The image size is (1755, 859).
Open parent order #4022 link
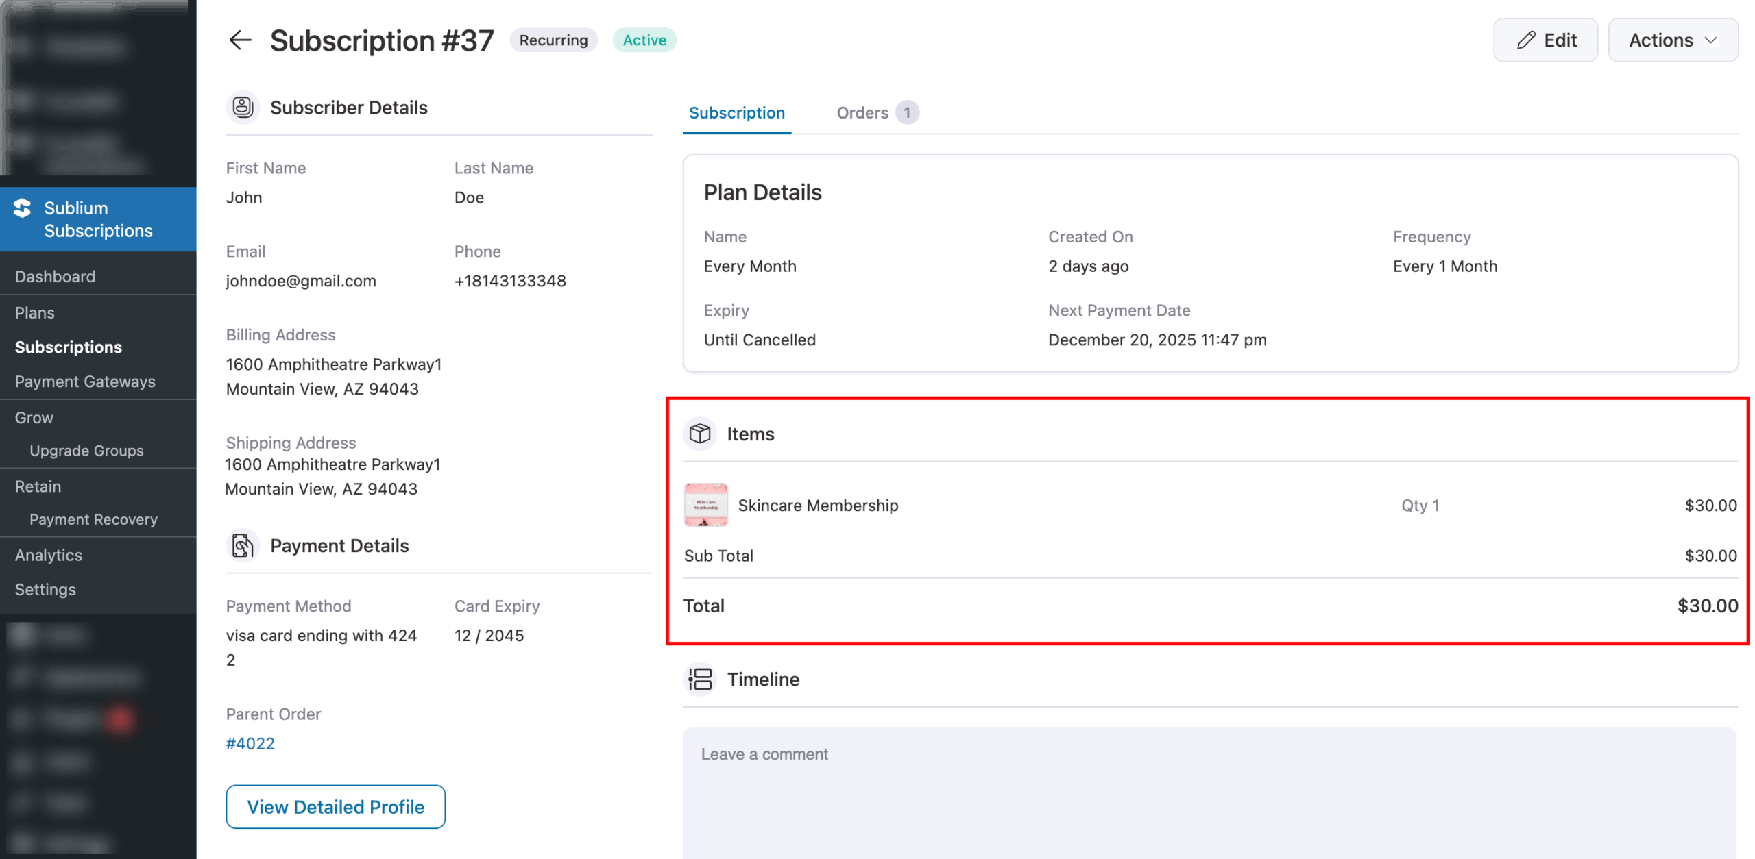pyautogui.click(x=250, y=744)
